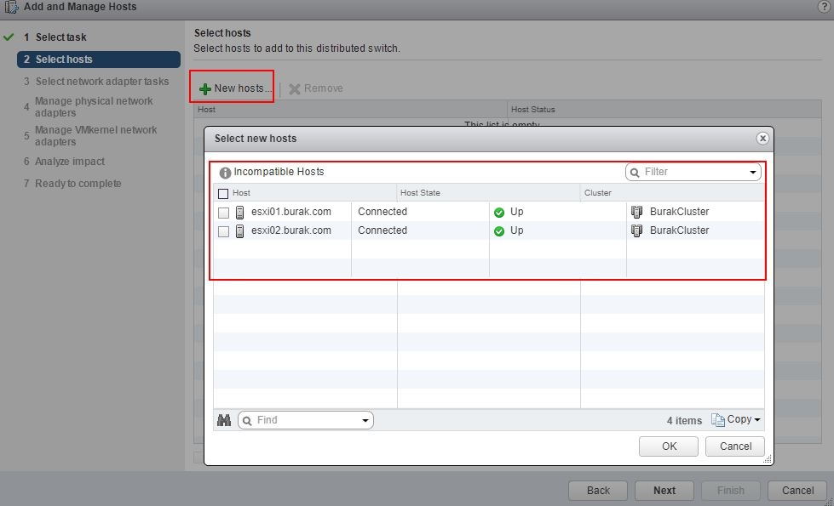
Task: Toggle the select-all Host header checkbox
Action: coord(223,193)
